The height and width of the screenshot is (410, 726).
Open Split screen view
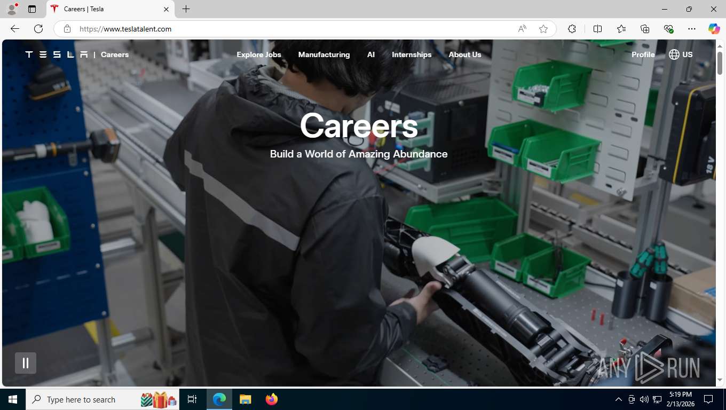click(x=597, y=29)
